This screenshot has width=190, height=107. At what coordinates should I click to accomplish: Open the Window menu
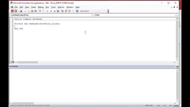point(70,7)
